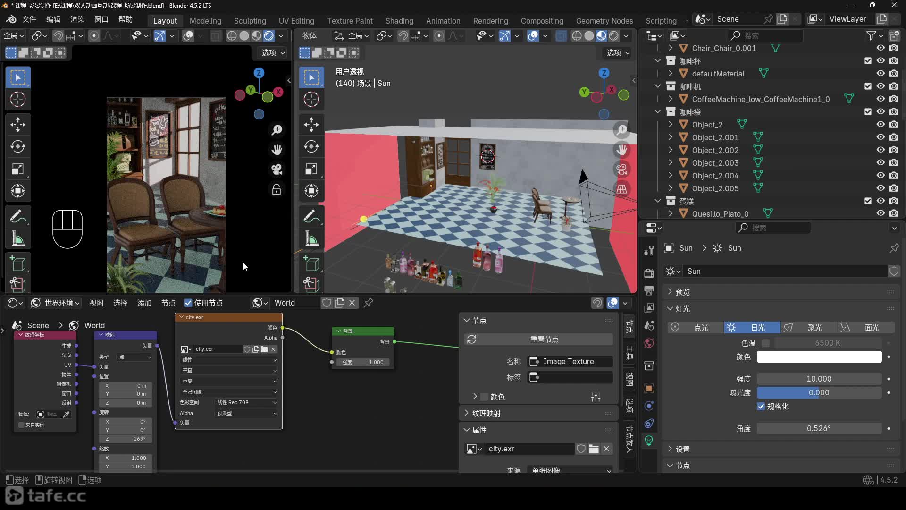Click the pan hand icon in left viewport

277,150
